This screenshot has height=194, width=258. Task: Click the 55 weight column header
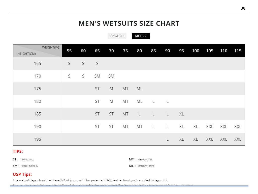[69, 51]
